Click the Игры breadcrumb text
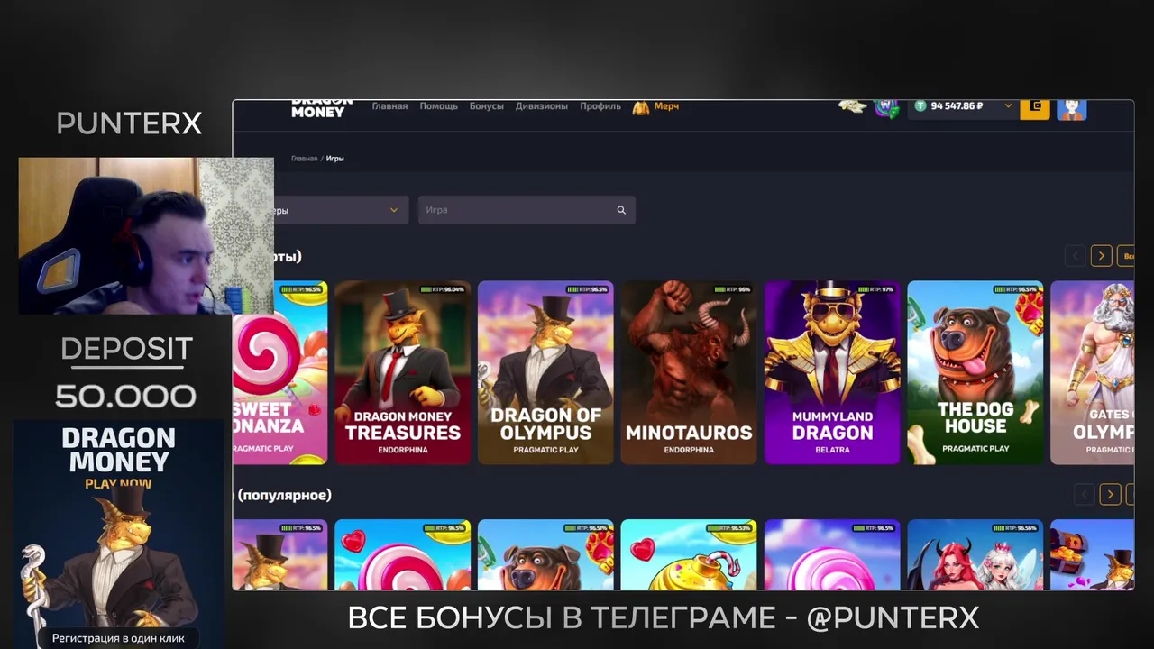The image size is (1154, 649). 335,159
